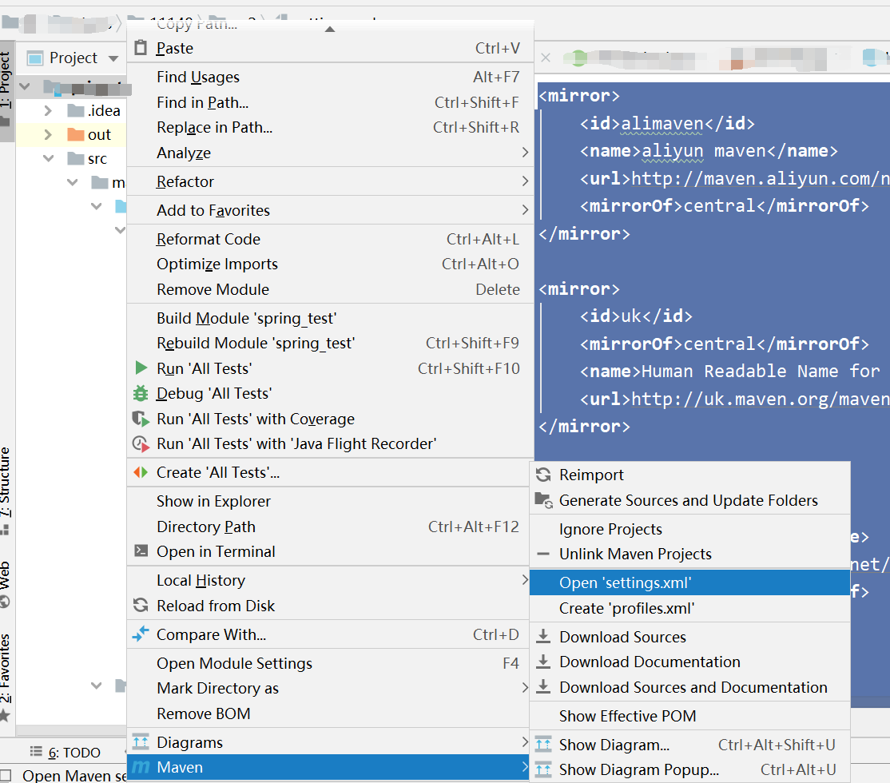Click the green Run 'All Tests' icon

tap(141, 368)
